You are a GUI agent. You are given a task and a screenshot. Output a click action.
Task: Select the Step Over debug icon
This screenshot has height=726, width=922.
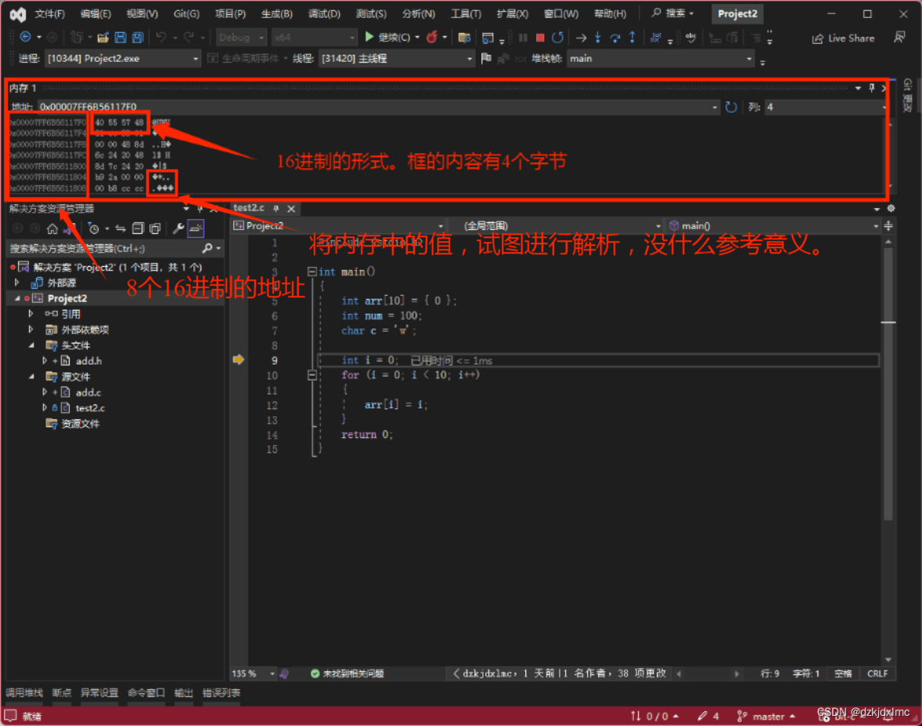click(615, 38)
